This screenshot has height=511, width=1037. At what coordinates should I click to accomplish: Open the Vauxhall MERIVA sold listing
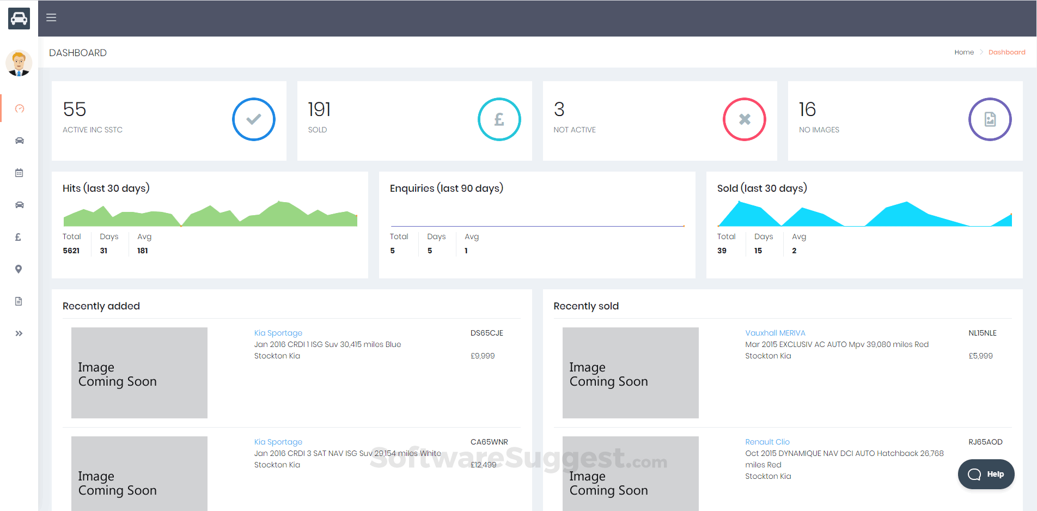coord(775,333)
